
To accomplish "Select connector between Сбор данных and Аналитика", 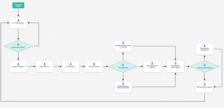I will pyautogui.click(x=57, y=66).
